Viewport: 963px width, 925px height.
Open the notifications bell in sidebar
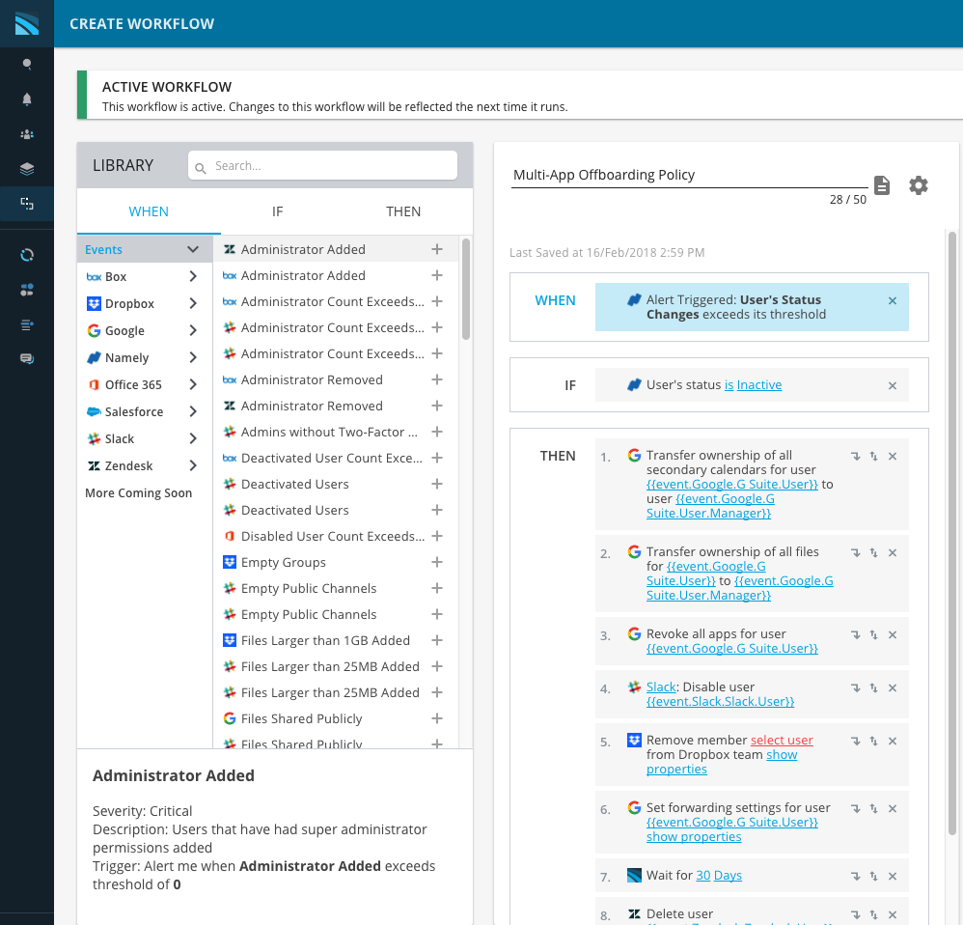[27, 98]
